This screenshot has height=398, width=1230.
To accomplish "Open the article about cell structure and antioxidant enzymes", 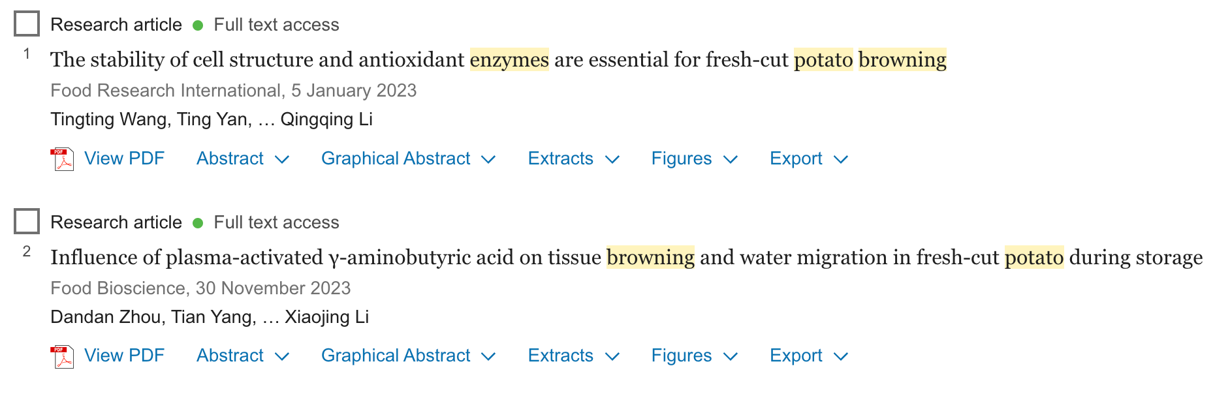I will click(498, 59).
